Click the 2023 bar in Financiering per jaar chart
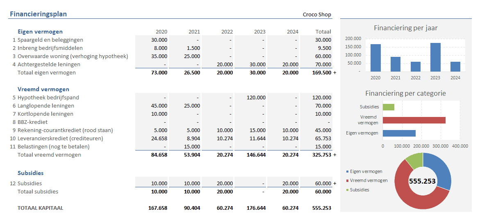The width and height of the screenshot is (480, 220). pos(435,57)
